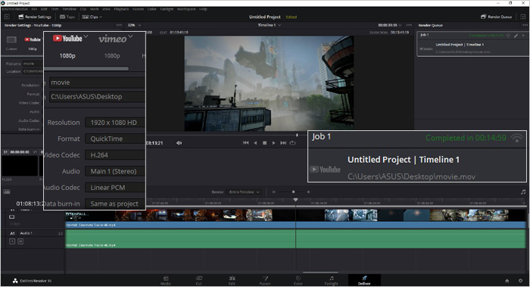Remove Job 1 with the X icon
The image size is (530, 287).
[x=523, y=35]
